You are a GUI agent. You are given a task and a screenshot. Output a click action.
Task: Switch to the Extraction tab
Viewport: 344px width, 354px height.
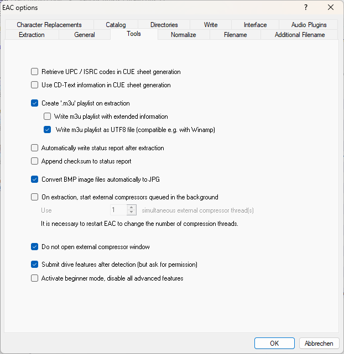point(32,35)
